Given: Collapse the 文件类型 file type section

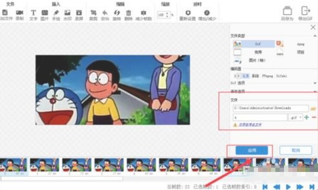Looking at the screenshot, I should click(315, 36).
